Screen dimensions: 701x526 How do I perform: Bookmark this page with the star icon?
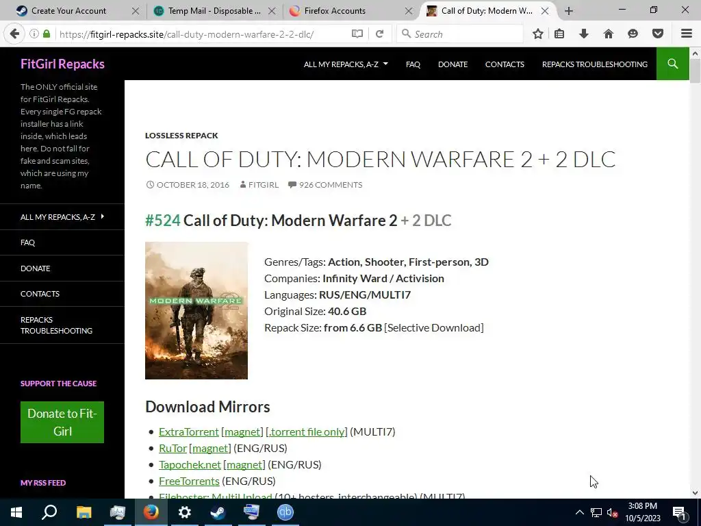tap(538, 34)
